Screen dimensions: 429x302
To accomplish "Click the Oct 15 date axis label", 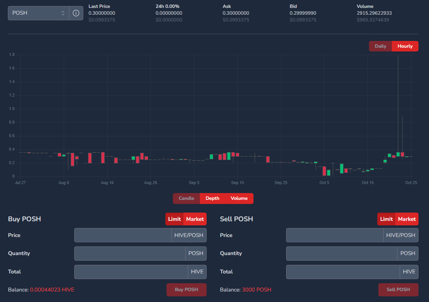I will click(x=367, y=183).
